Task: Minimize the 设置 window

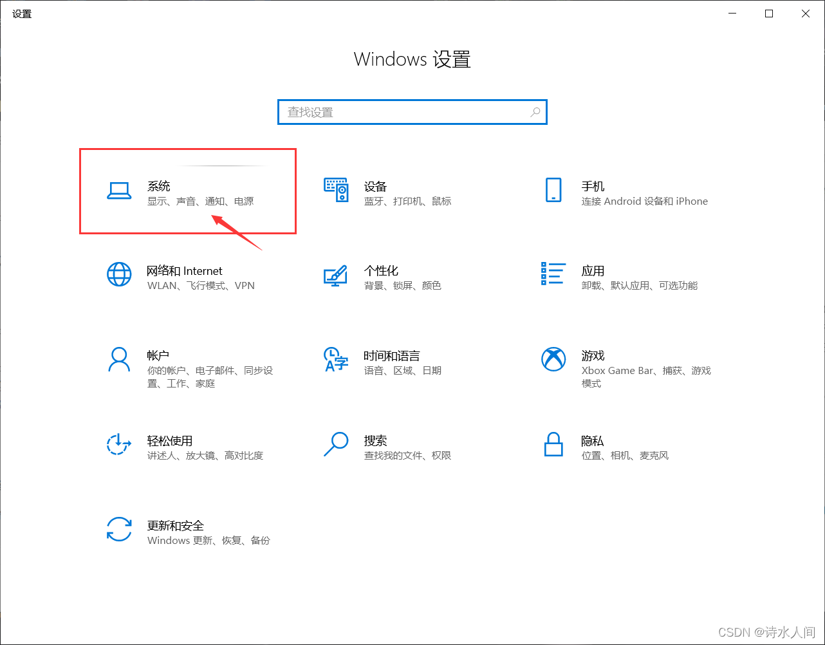Action: pyautogui.click(x=732, y=14)
